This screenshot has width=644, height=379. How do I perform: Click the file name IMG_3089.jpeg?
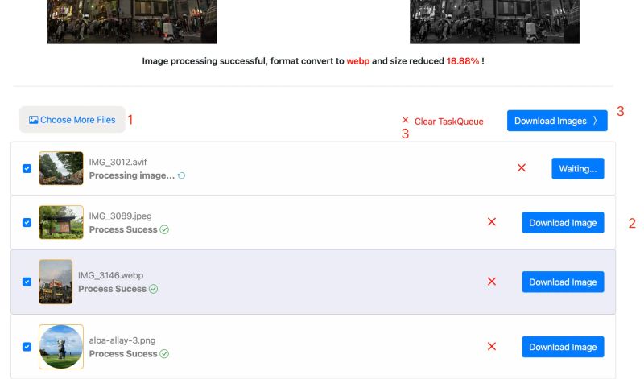[120, 216]
